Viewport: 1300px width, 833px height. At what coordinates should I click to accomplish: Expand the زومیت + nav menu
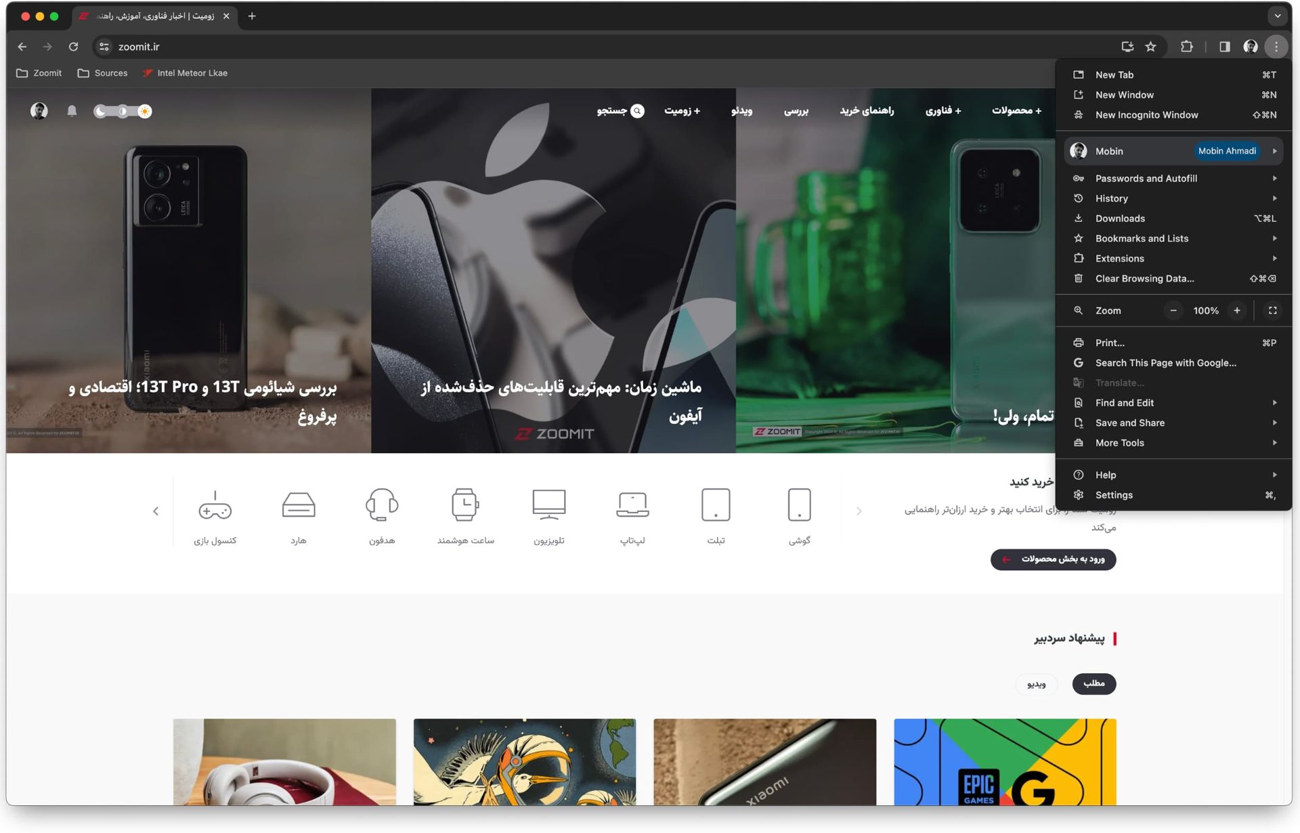[682, 111]
